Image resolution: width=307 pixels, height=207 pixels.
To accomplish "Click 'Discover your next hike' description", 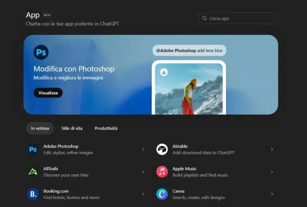I will click(x=66, y=175).
